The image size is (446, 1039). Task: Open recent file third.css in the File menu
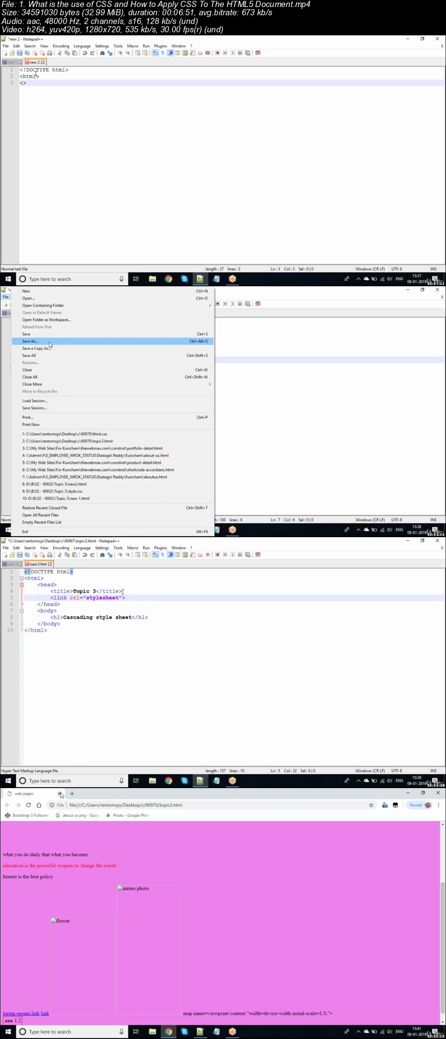click(x=112, y=434)
